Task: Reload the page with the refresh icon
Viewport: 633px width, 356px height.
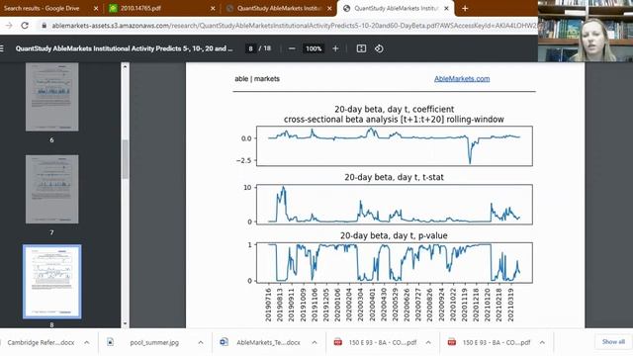Action: [25, 26]
